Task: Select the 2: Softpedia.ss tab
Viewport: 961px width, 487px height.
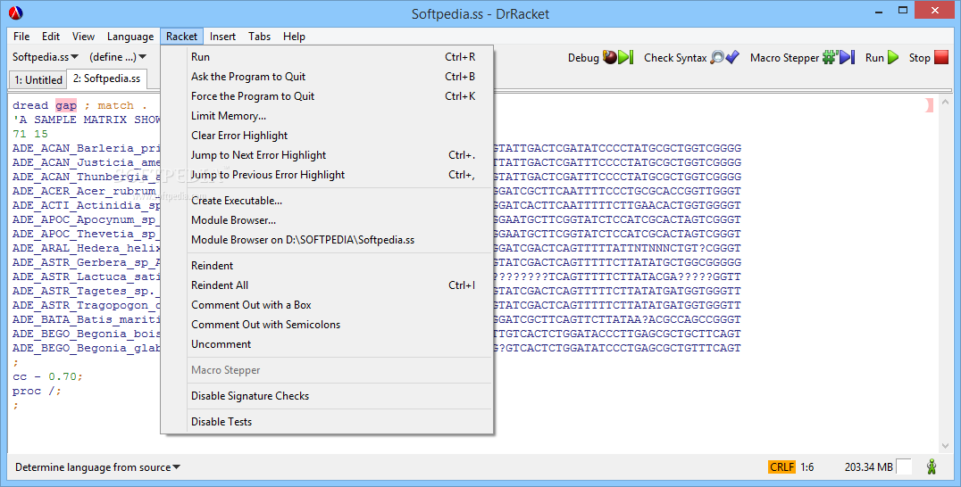Action: pyautogui.click(x=106, y=78)
